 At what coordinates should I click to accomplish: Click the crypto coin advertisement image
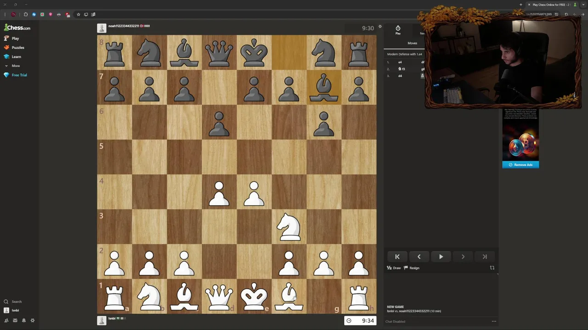pyautogui.click(x=520, y=136)
